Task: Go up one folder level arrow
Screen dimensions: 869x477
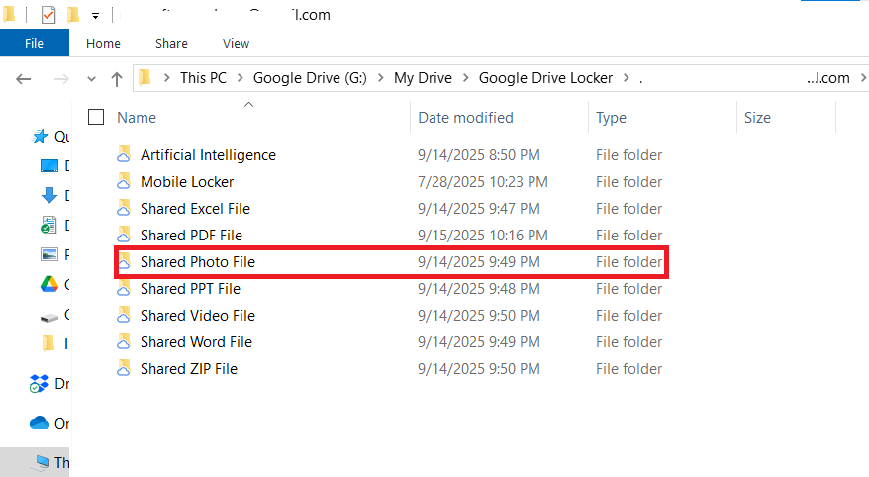Action: coord(117,78)
